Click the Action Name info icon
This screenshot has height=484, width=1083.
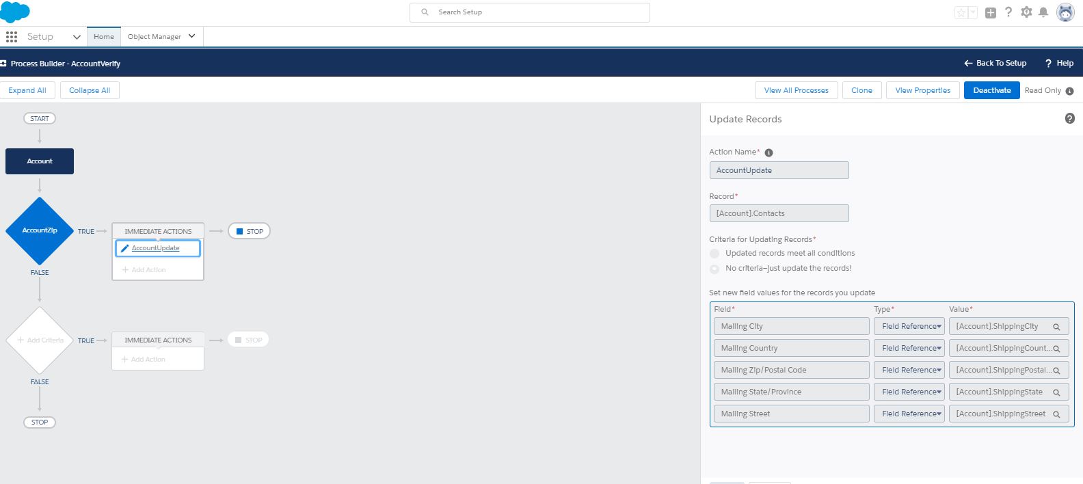click(768, 152)
